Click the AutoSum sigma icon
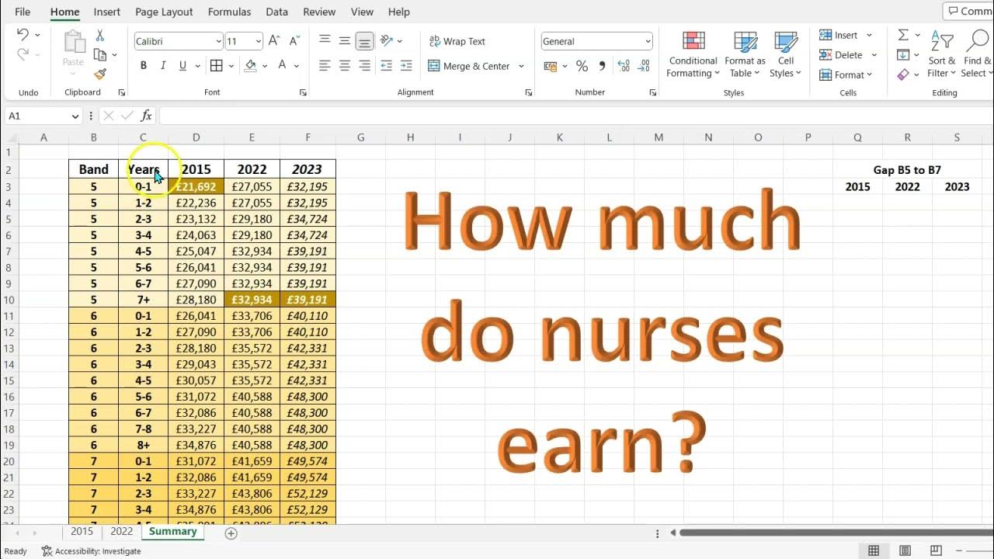994x559 pixels. pos(903,35)
